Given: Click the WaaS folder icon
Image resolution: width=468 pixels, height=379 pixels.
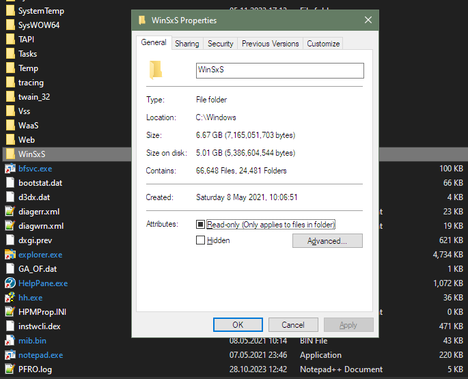Looking at the screenshot, I should (10, 126).
